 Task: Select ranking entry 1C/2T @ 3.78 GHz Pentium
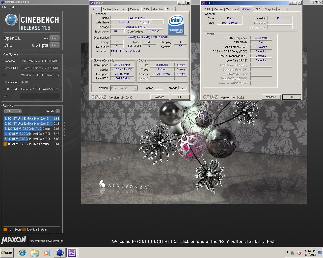pyautogui.click(x=32, y=144)
